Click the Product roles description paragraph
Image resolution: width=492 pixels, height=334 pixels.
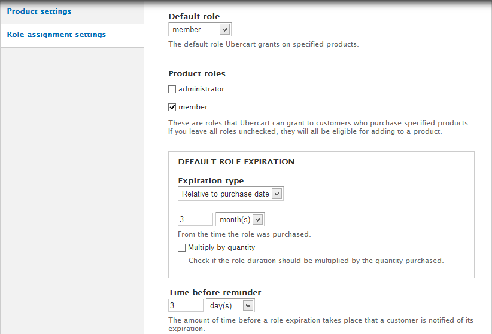click(318, 127)
